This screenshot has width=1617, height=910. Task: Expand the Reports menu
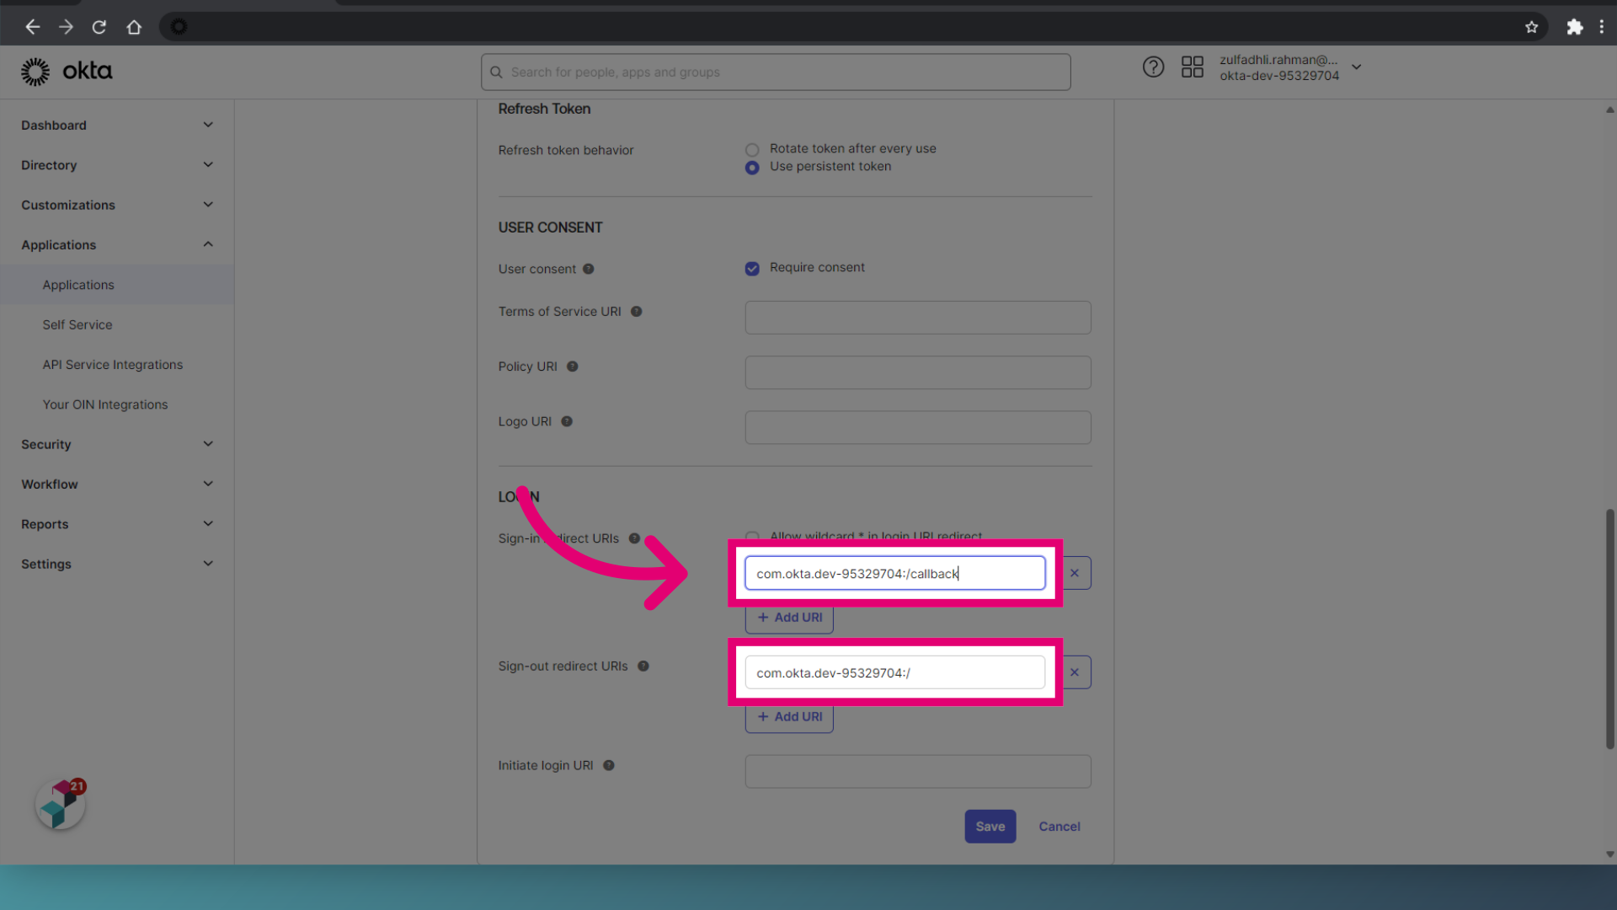pyautogui.click(x=117, y=524)
